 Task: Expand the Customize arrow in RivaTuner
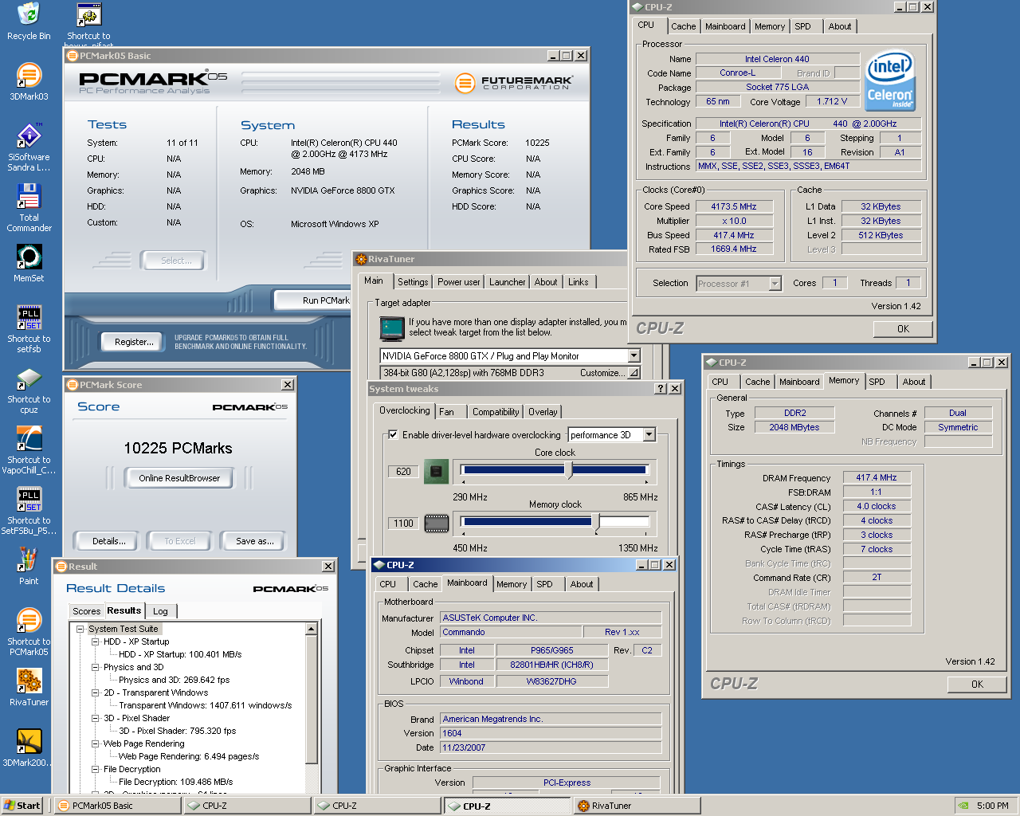click(x=634, y=373)
